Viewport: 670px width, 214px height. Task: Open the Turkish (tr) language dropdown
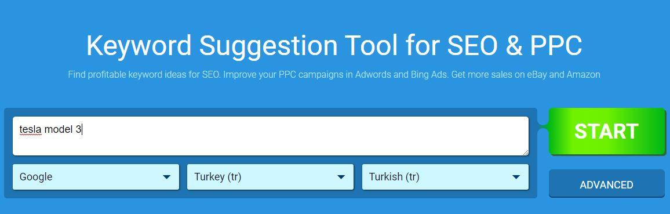click(x=445, y=177)
